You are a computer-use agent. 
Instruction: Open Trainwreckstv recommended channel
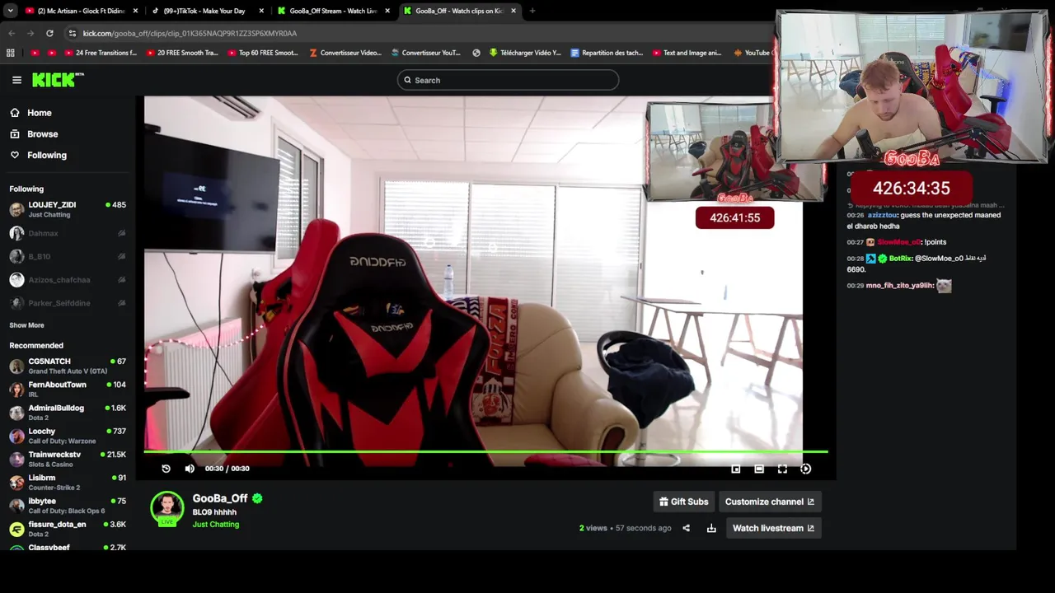click(x=68, y=459)
